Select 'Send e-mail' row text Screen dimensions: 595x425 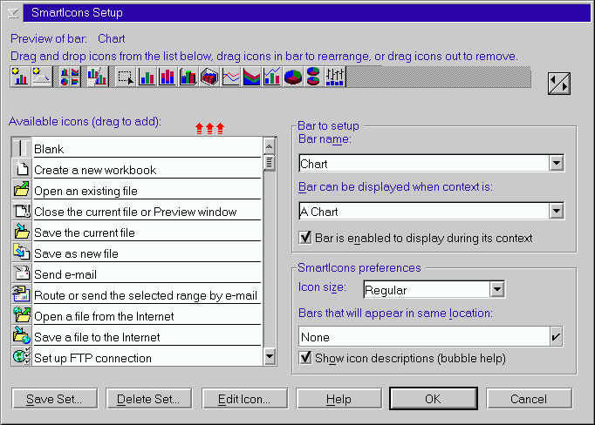65,274
